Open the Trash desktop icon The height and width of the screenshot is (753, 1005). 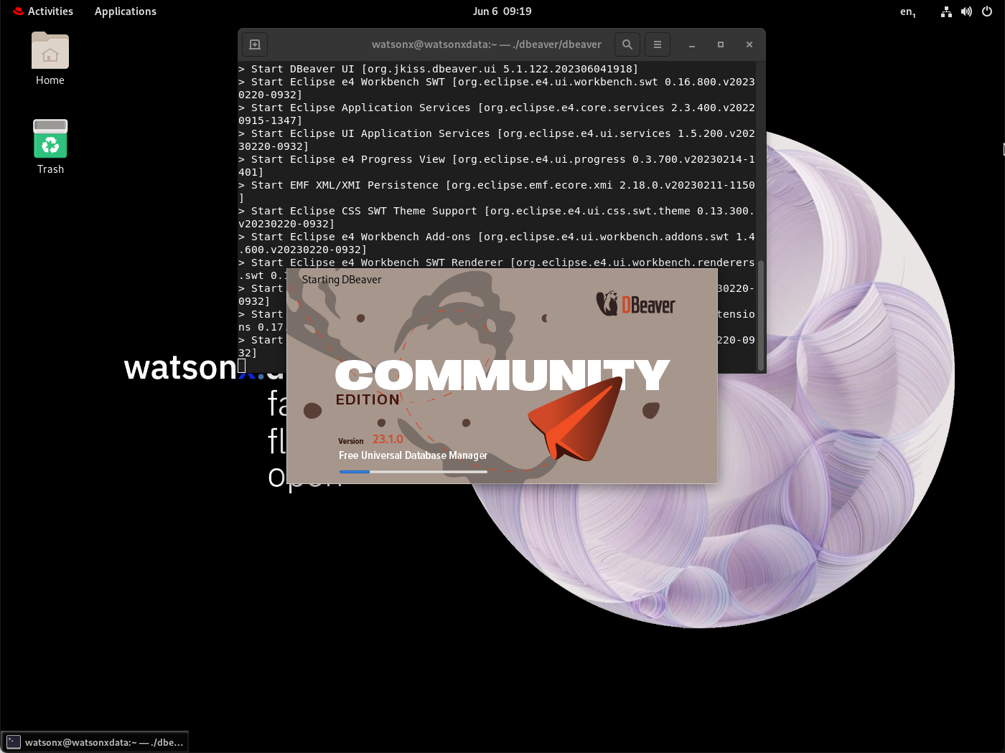(x=50, y=147)
